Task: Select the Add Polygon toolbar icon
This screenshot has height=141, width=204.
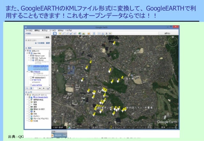Action: coord(64,33)
